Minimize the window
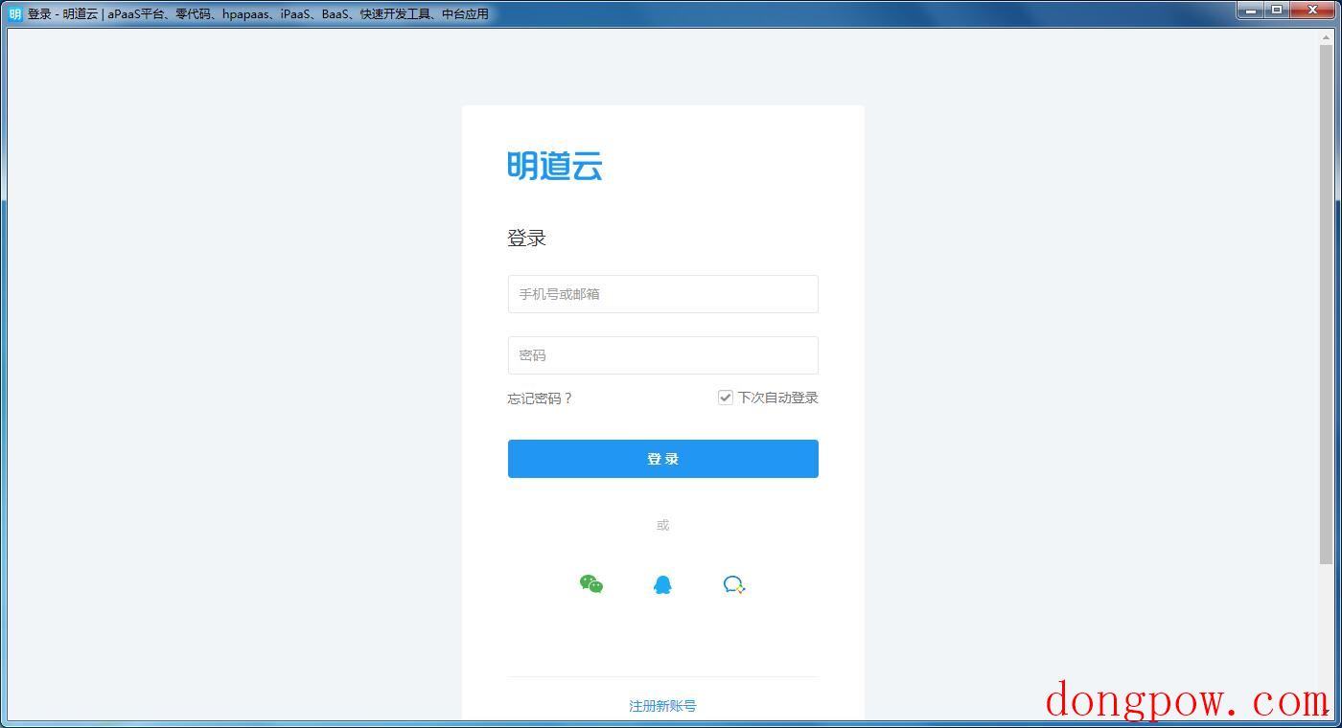 tap(1251, 11)
